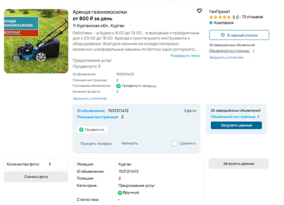284x205 pixels.
Task: Toggle the Сравнить checkbox
Action: coord(175,143)
